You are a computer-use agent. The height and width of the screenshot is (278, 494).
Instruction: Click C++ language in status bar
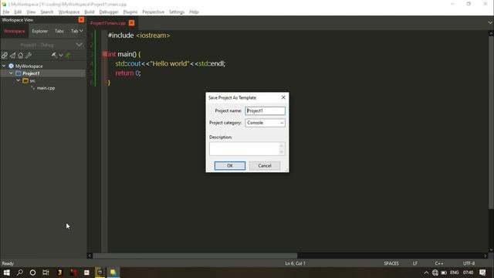click(439, 263)
